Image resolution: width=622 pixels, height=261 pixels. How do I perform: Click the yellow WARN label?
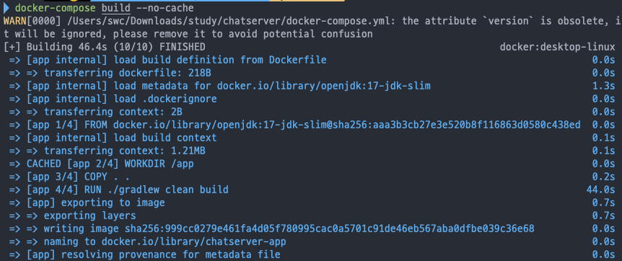pos(14,21)
